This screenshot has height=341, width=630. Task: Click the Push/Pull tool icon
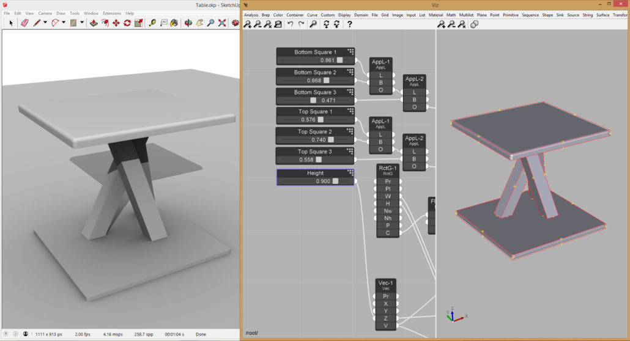pyautogui.click(x=94, y=23)
